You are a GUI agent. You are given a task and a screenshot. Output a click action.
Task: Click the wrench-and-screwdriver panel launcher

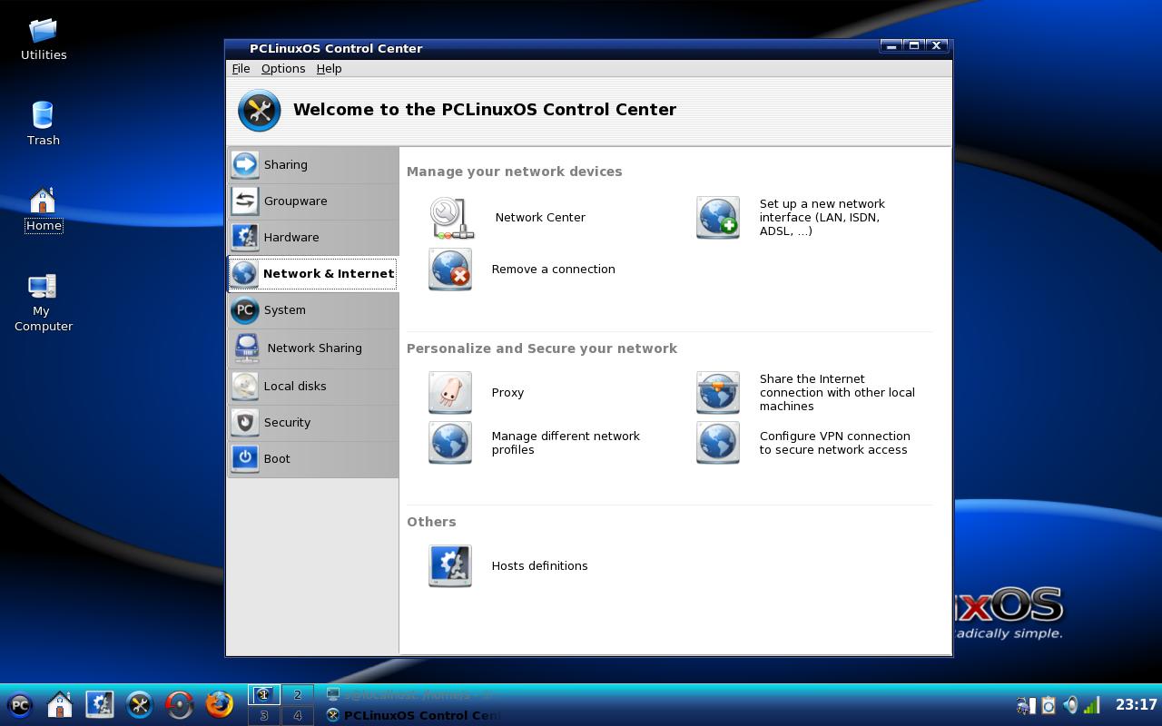click(x=140, y=705)
